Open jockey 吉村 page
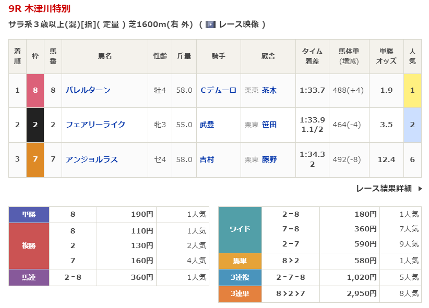 click(207, 159)
